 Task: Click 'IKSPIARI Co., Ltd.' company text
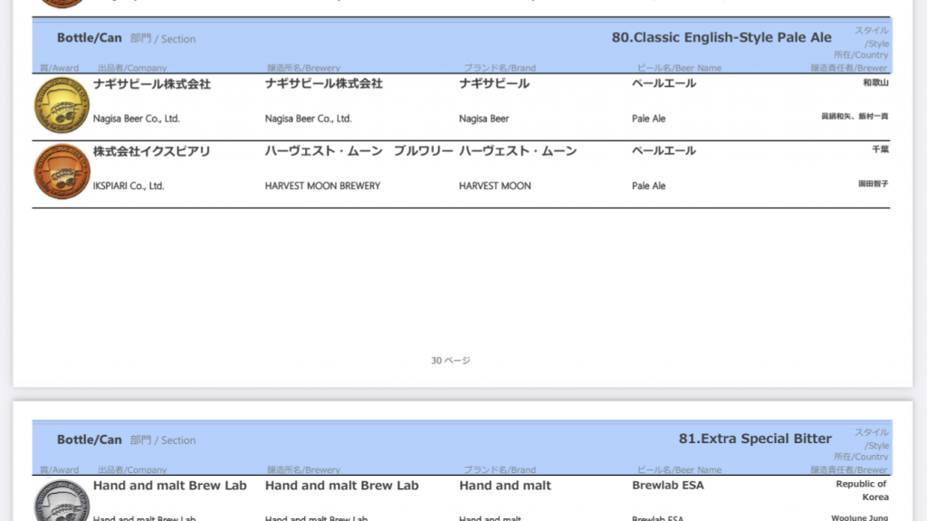(129, 186)
